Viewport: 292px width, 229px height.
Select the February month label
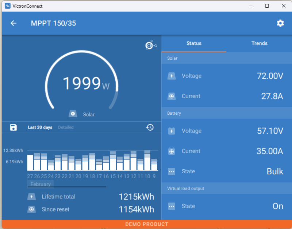pyautogui.click(x=41, y=184)
